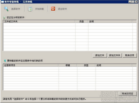Click the recycle bin 开始卸载 icon
139x103 pixels.
click(30, 9)
